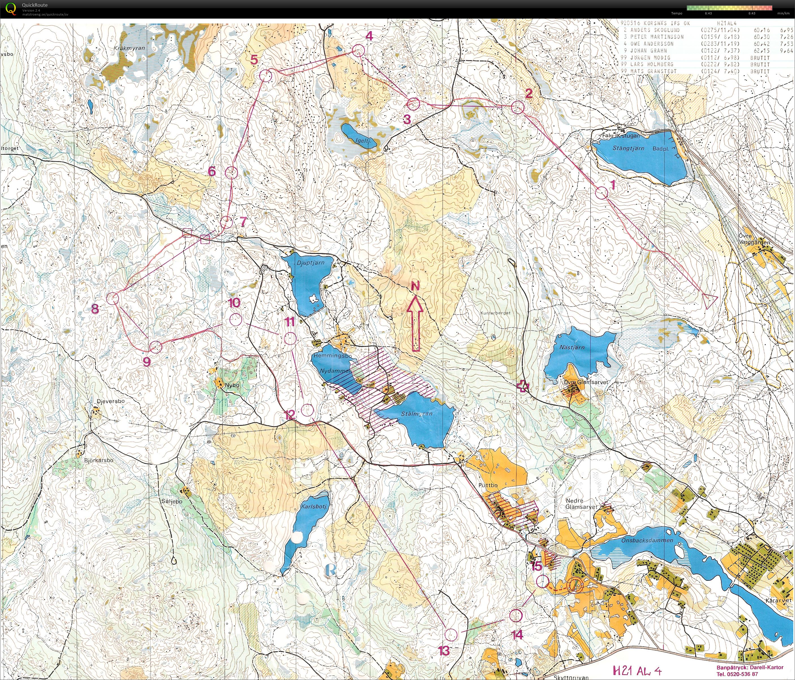Screen dimensions: 795x680
Task: Click the matstroeng.se/quickroute/sv link
Action: point(45,14)
